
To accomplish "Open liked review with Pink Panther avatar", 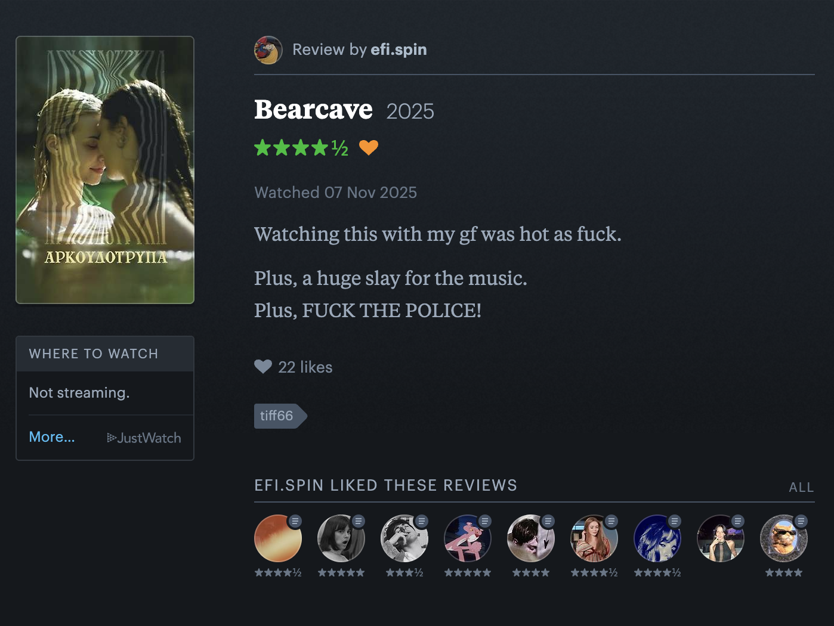I will [468, 538].
